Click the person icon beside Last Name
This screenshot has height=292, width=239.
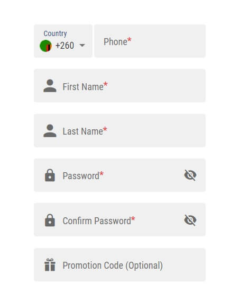(x=50, y=131)
